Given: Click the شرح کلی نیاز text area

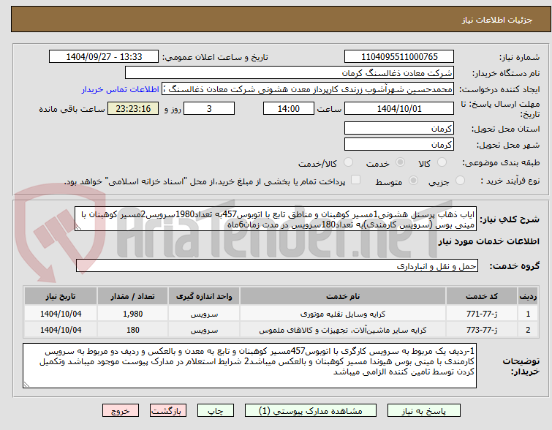Looking at the screenshot, I should 276,219.
